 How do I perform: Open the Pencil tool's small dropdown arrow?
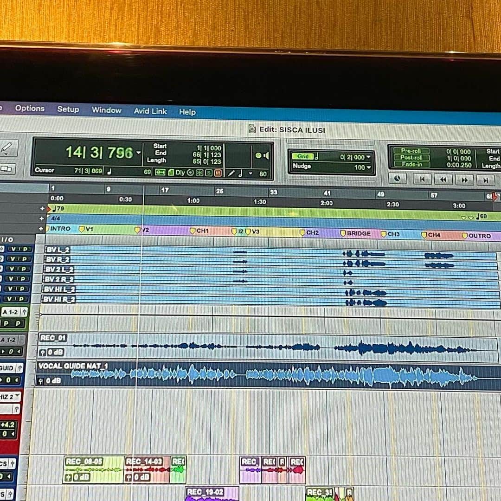tap(6, 154)
